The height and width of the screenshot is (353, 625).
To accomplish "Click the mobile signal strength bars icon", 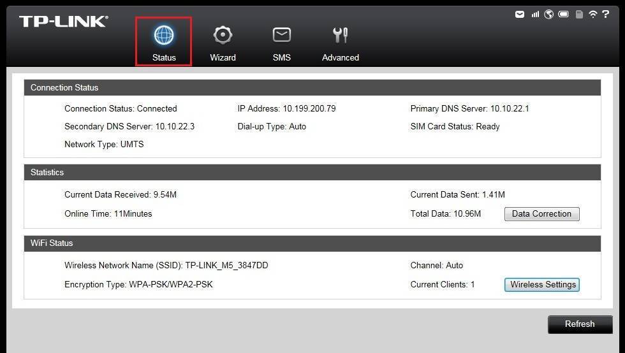I will (535, 15).
